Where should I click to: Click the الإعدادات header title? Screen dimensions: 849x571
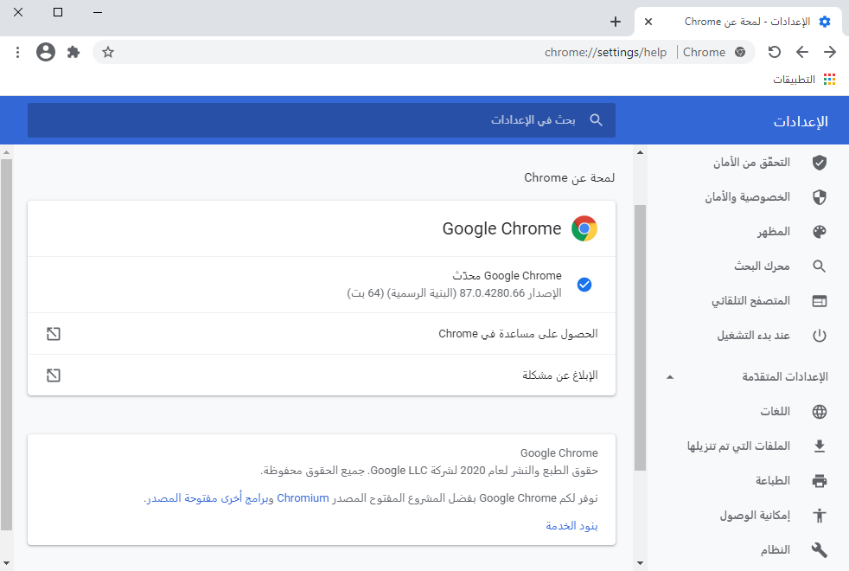point(801,121)
